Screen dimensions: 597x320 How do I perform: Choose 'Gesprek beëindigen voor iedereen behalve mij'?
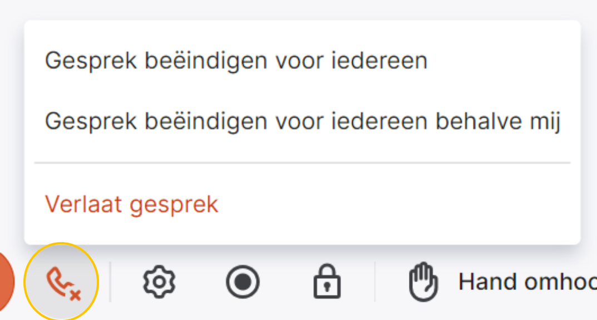(303, 121)
